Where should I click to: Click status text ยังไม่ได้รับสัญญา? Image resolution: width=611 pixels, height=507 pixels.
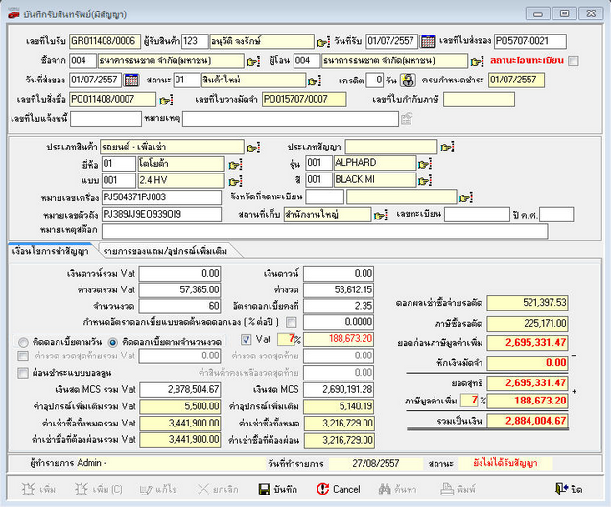pyautogui.click(x=505, y=463)
